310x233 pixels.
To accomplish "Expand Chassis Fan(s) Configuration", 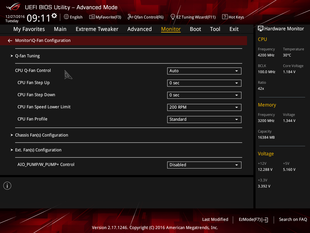I will (41, 135).
